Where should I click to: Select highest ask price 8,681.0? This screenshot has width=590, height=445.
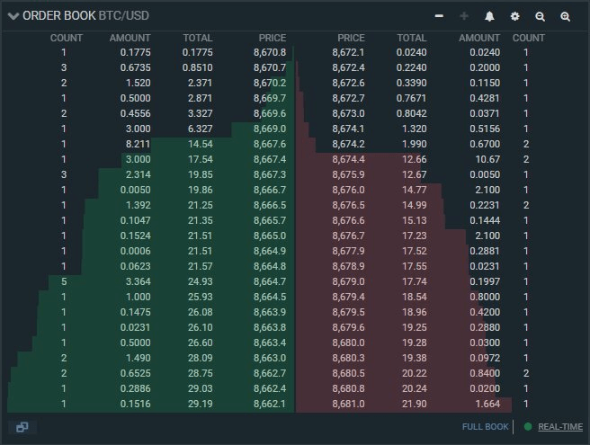(348, 405)
